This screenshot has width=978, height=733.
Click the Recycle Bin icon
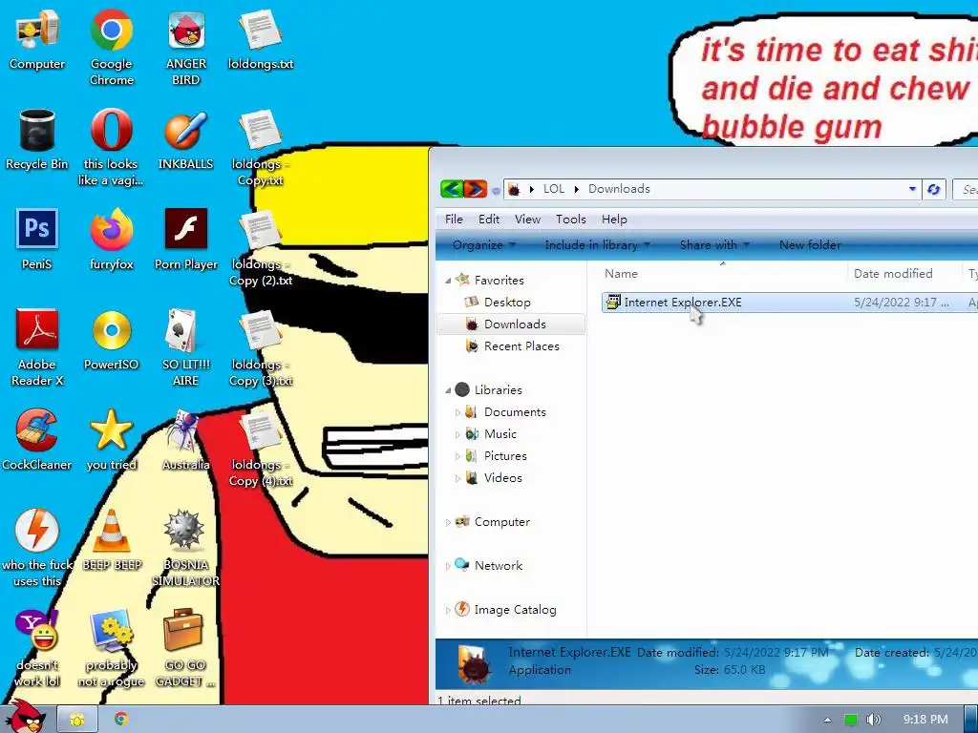pyautogui.click(x=37, y=139)
